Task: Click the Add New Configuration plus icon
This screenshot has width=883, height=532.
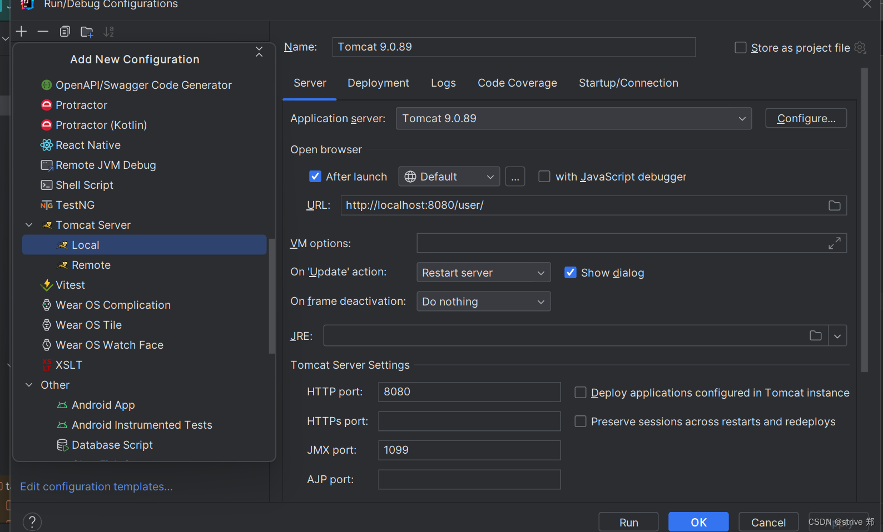Action: (21, 31)
